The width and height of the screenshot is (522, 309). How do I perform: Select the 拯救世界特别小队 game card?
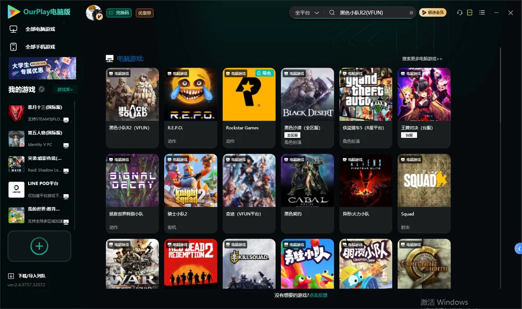[x=132, y=194]
